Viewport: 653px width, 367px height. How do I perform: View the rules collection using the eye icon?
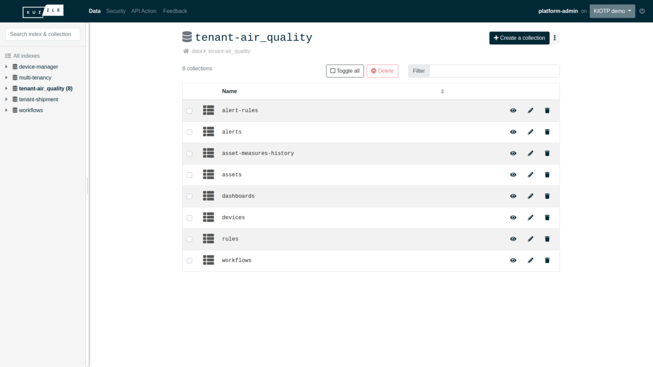tap(513, 239)
